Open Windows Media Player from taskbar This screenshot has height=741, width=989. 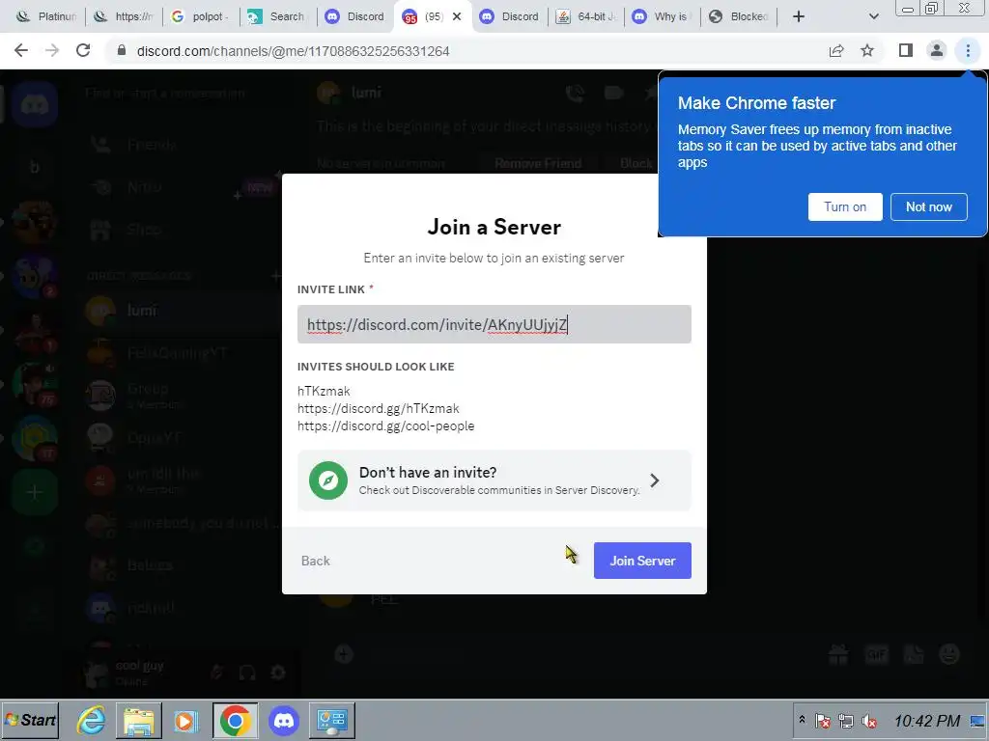coord(186,720)
